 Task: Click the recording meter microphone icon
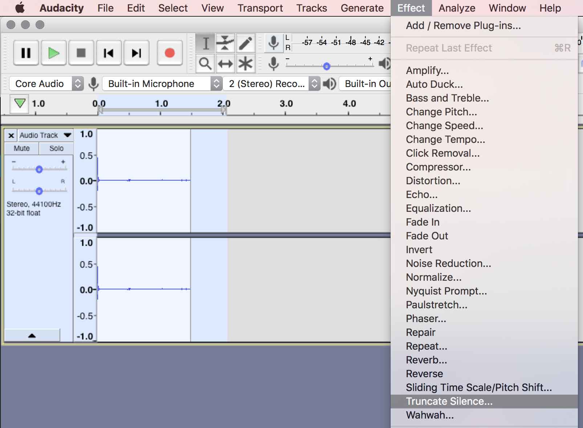pyautogui.click(x=273, y=43)
